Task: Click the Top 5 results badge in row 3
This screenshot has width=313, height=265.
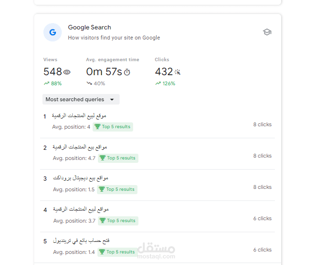Action: tap(117, 189)
